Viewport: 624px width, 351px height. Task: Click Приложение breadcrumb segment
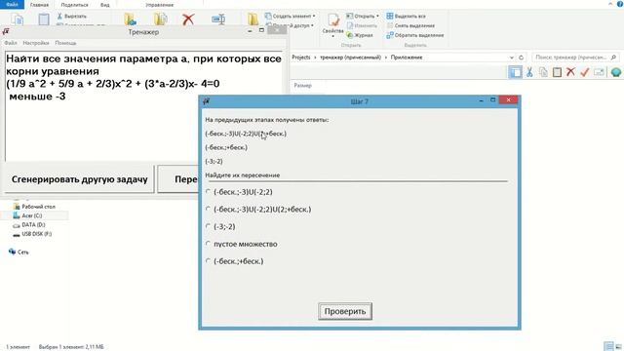click(x=407, y=58)
